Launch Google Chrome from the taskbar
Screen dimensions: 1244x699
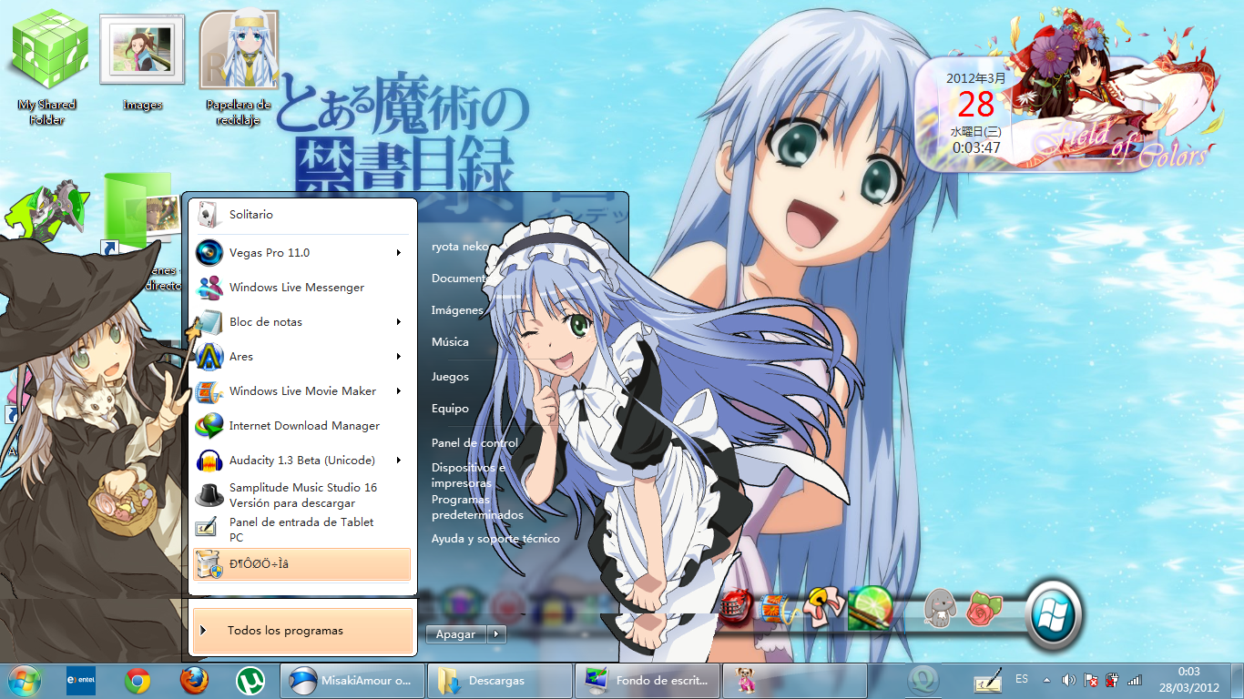point(138,680)
